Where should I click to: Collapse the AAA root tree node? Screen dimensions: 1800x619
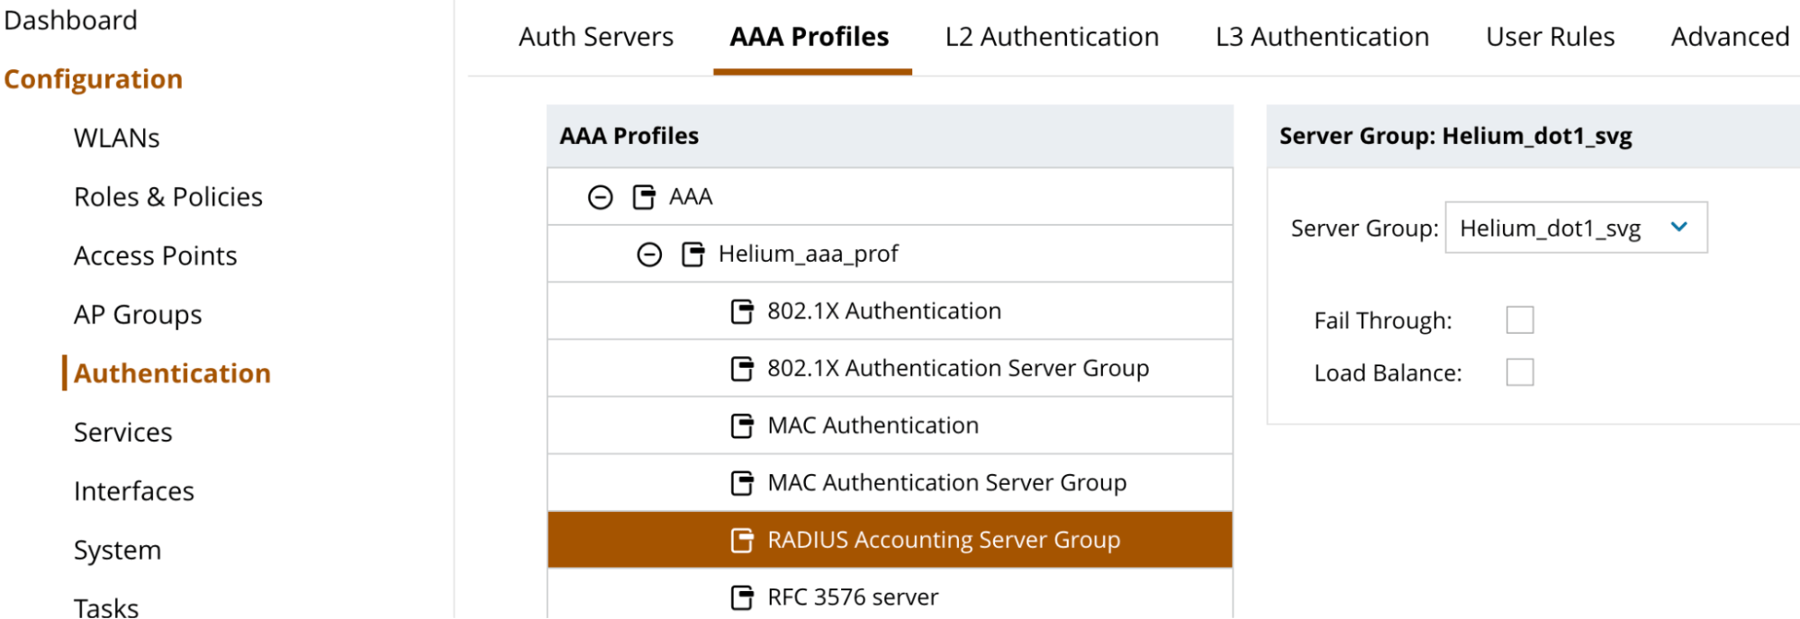click(x=600, y=197)
